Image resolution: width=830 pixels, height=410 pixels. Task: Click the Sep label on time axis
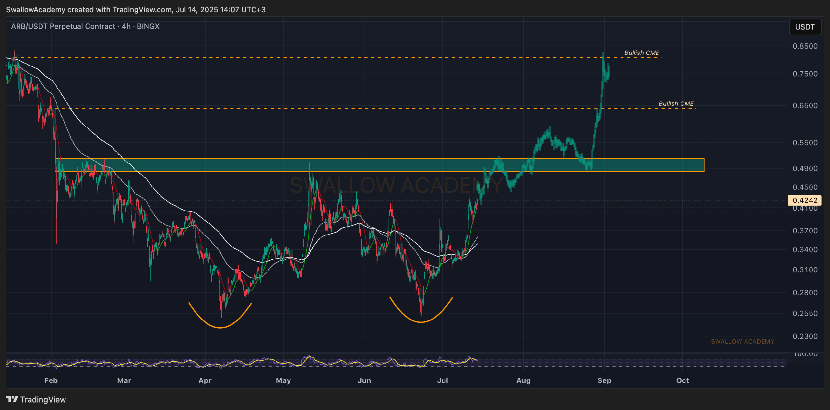(x=604, y=380)
